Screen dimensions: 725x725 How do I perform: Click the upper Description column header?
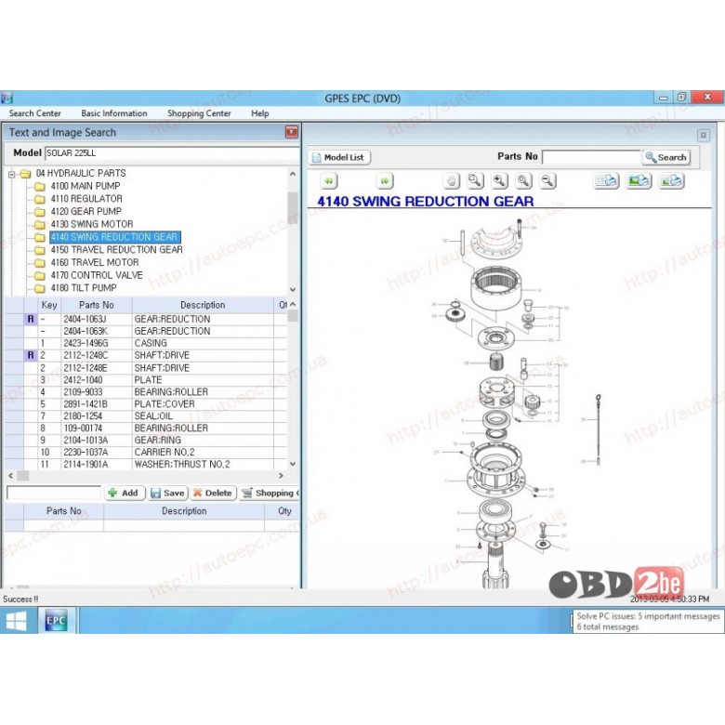click(203, 305)
